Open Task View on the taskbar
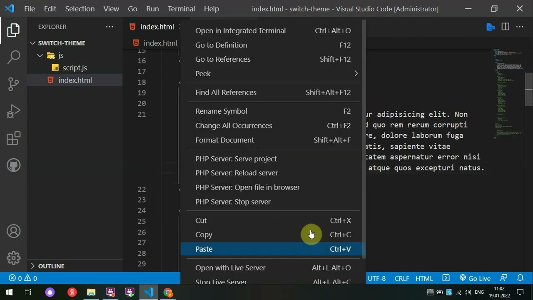This screenshot has width=533, height=300. tap(28, 292)
